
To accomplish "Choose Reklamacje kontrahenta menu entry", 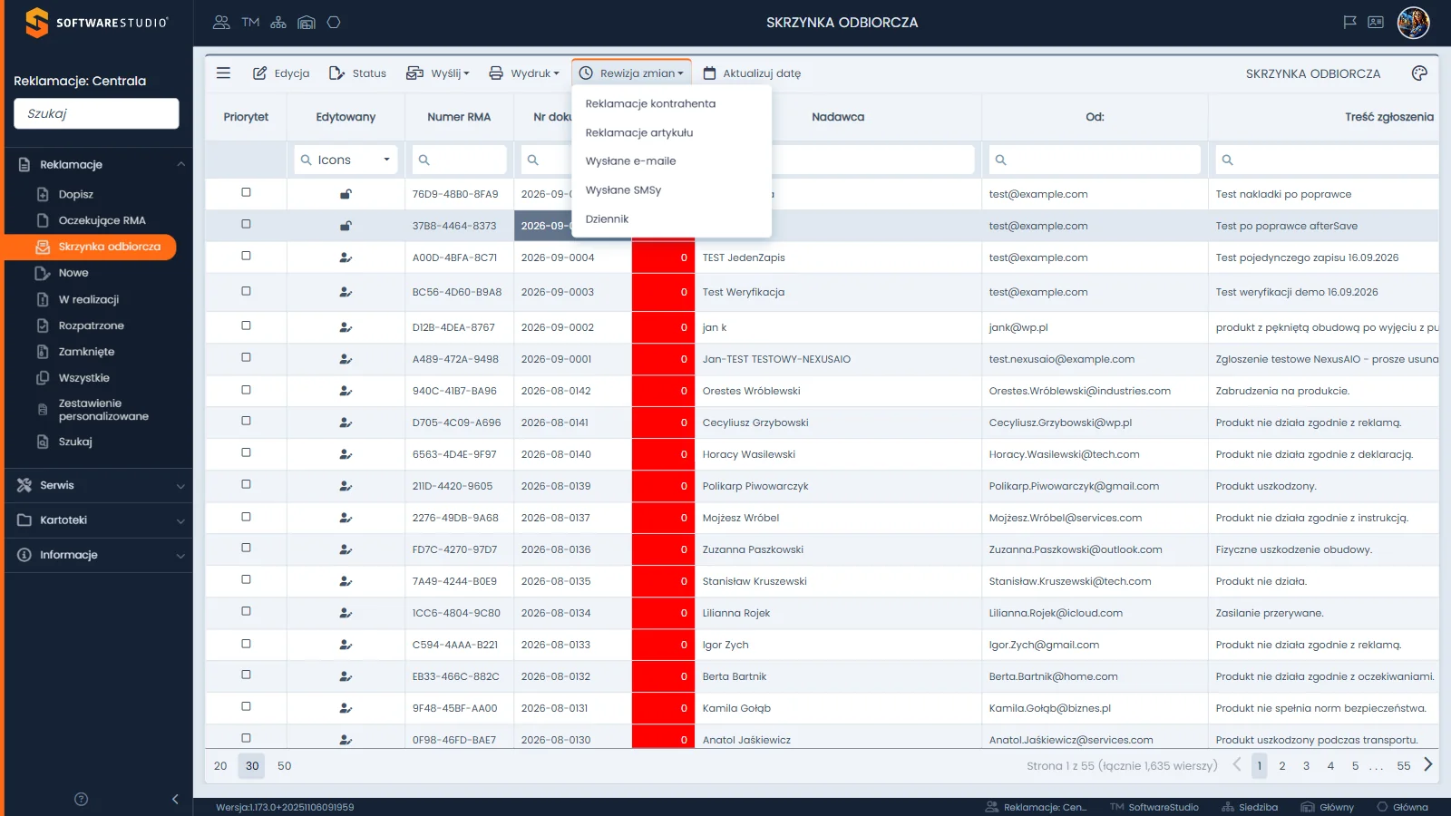I will (650, 103).
